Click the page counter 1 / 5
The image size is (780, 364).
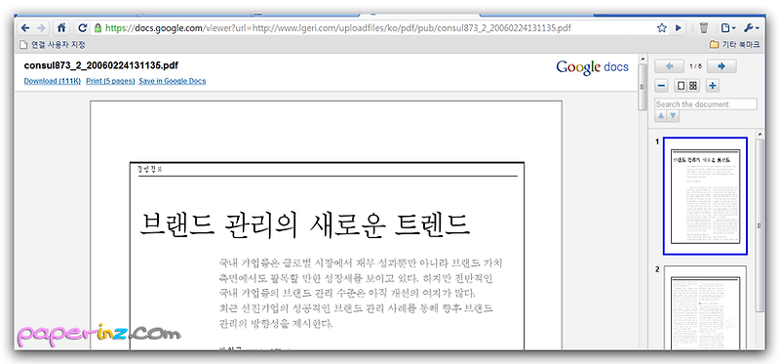pyautogui.click(x=695, y=66)
